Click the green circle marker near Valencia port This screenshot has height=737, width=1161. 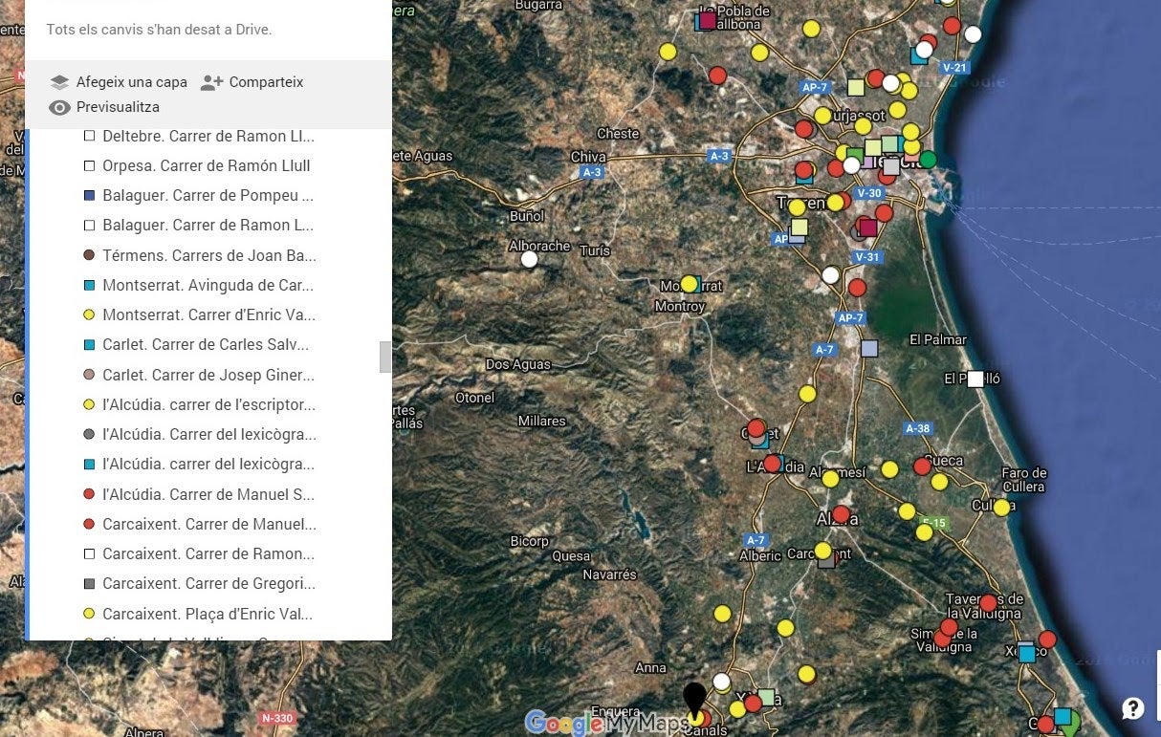[928, 160]
